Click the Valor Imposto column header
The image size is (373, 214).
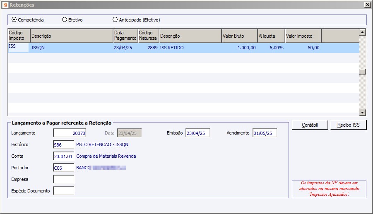(x=303, y=36)
